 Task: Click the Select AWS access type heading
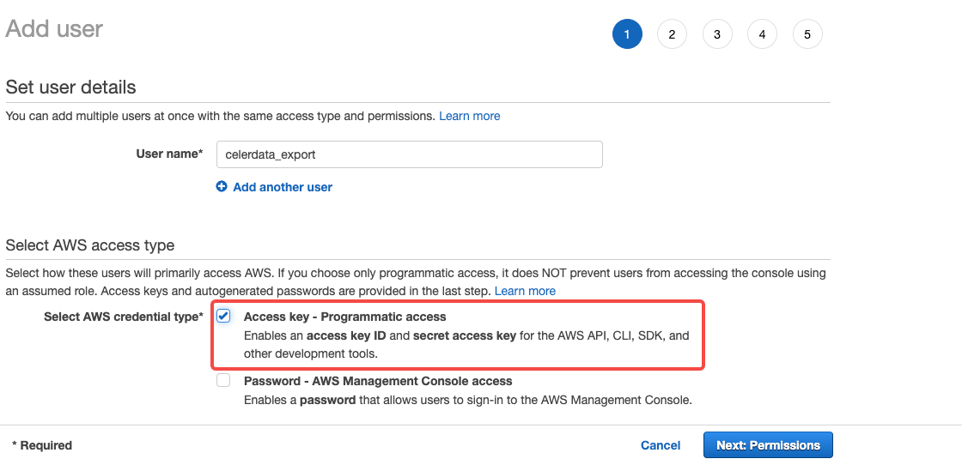pyautogui.click(x=90, y=245)
